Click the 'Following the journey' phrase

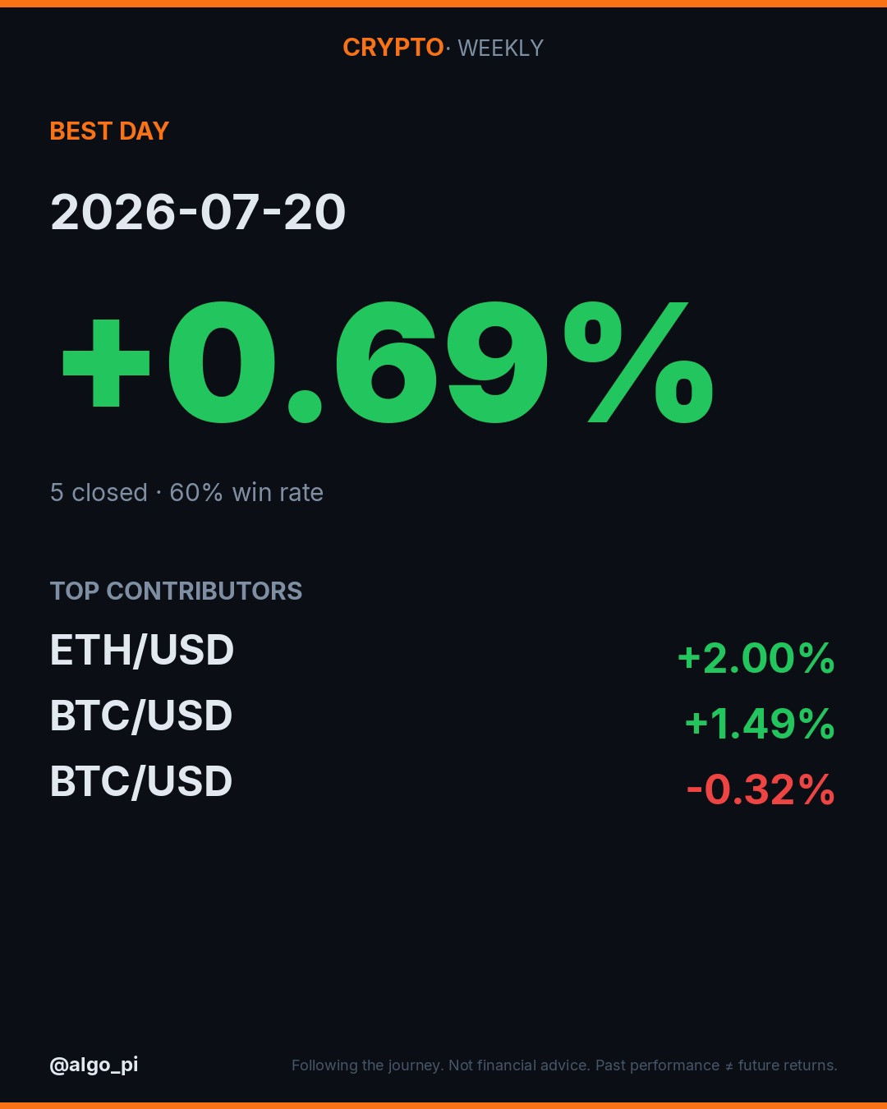[x=367, y=1065]
